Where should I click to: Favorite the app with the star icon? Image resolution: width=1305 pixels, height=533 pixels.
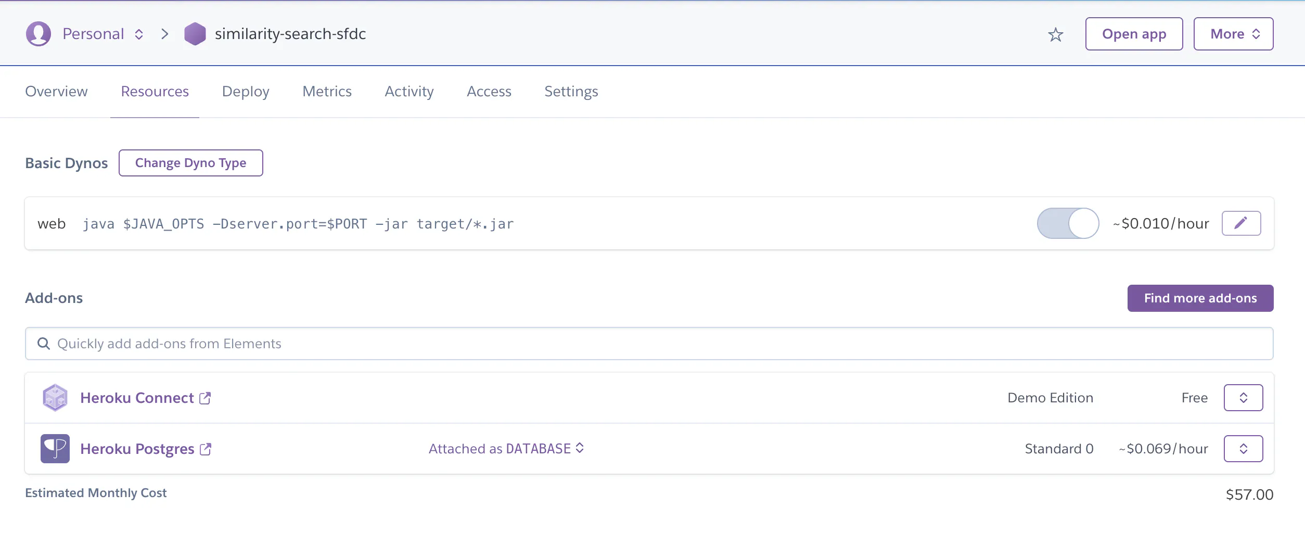tap(1055, 35)
